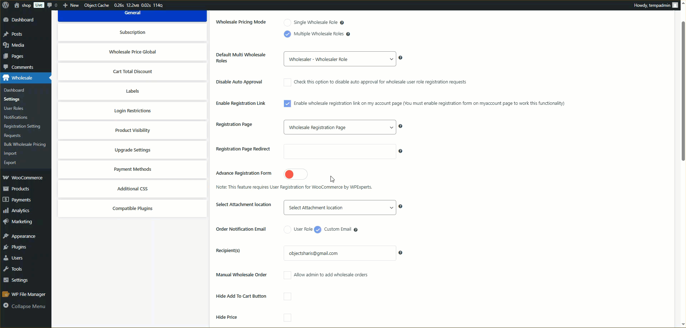Open Registration Setting in Wholesale submenu
686x328 pixels.
(22, 126)
